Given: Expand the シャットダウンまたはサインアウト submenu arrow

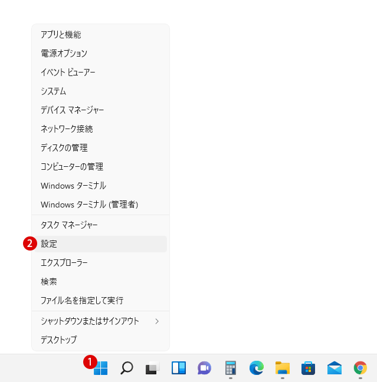Looking at the screenshot, I should click(x=157, y=321).
